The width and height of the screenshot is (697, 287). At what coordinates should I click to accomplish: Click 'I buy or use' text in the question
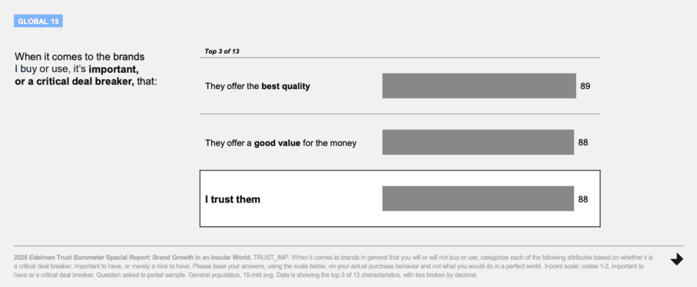pyautogui.click(x=39, y=69)
